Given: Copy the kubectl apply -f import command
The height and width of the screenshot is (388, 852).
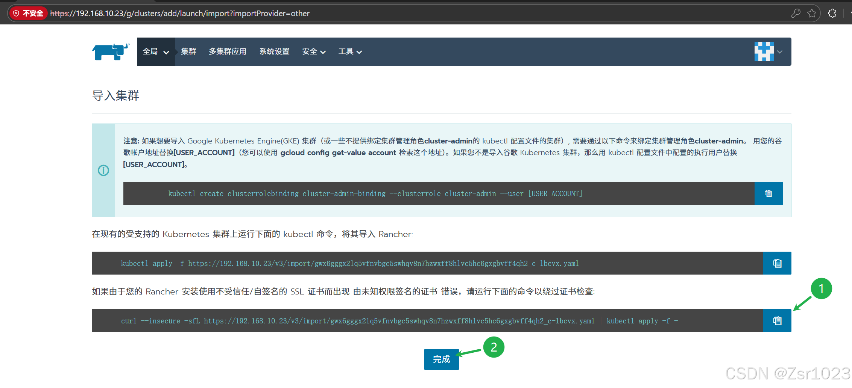Looking at the screenshot, I should (x=777, y=263).
